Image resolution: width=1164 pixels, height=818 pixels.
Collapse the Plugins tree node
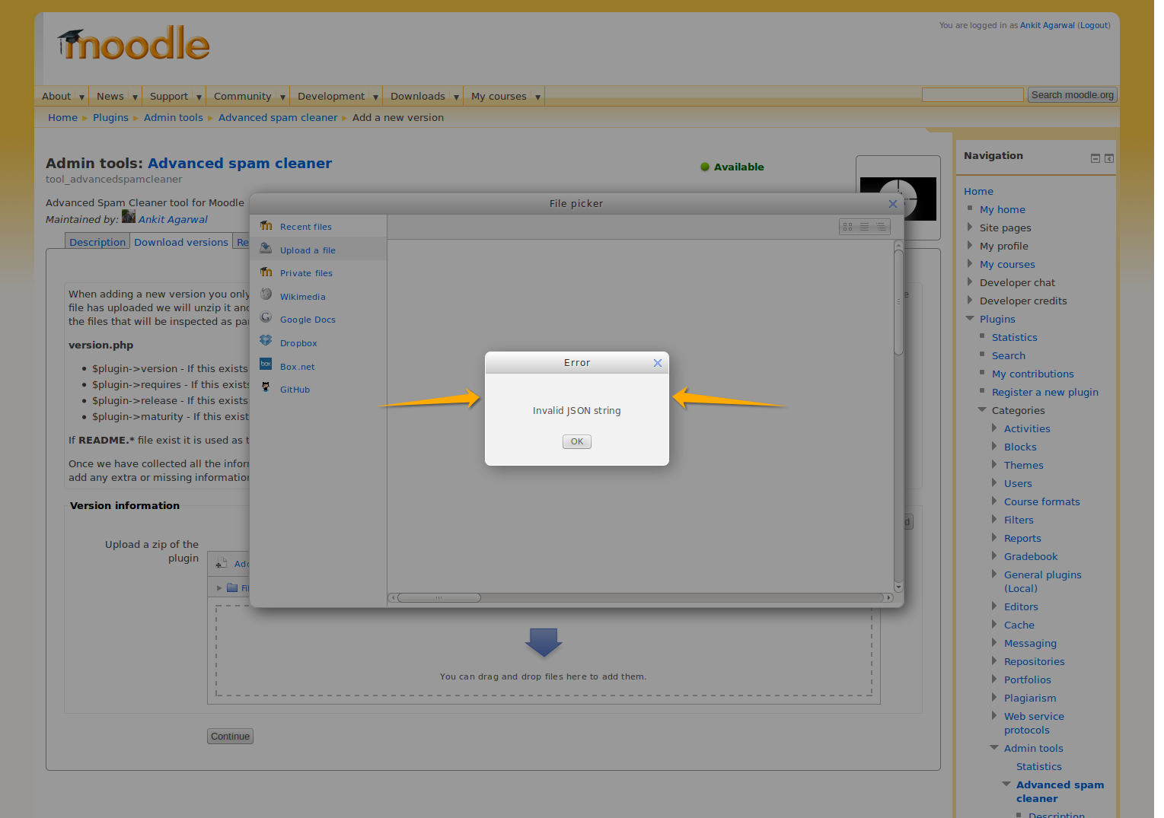(970, 318)
